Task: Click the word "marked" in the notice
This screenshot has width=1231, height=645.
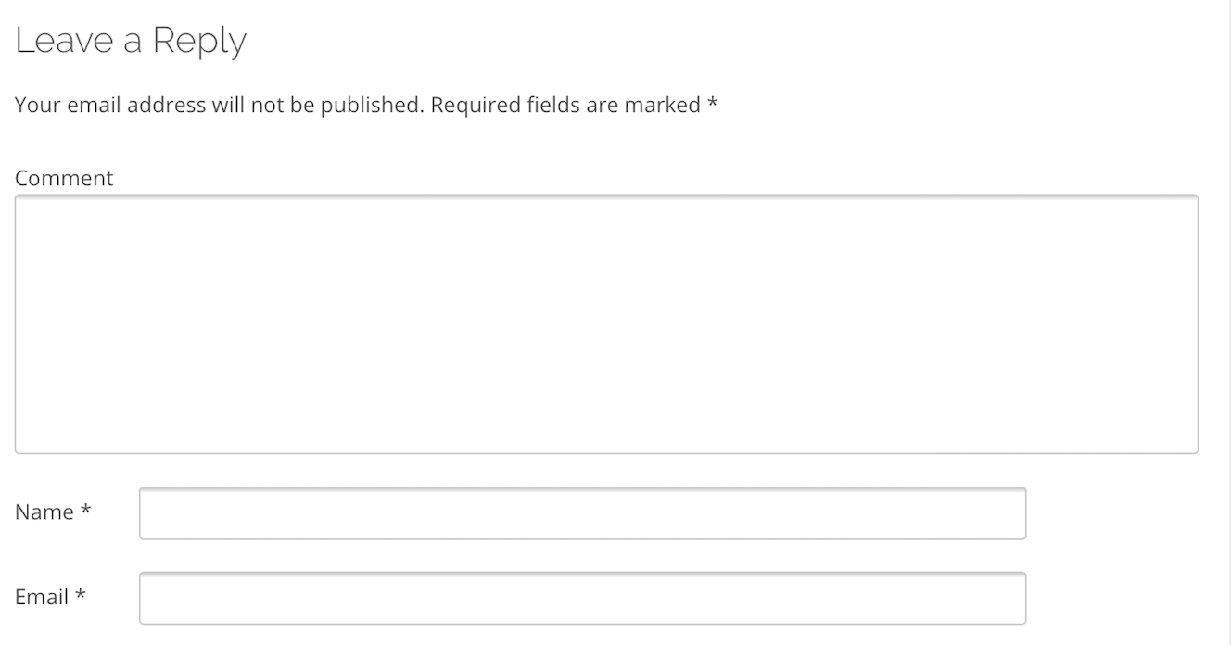Action: coord(662,106)
